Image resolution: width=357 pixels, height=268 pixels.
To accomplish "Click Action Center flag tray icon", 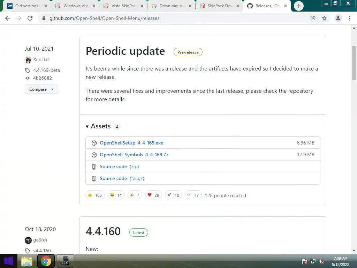I will (304, 261).
